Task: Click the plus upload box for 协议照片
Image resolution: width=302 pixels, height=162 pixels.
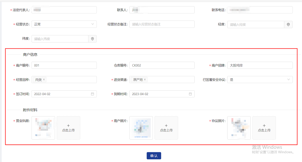Action: [x=264, y=128]
